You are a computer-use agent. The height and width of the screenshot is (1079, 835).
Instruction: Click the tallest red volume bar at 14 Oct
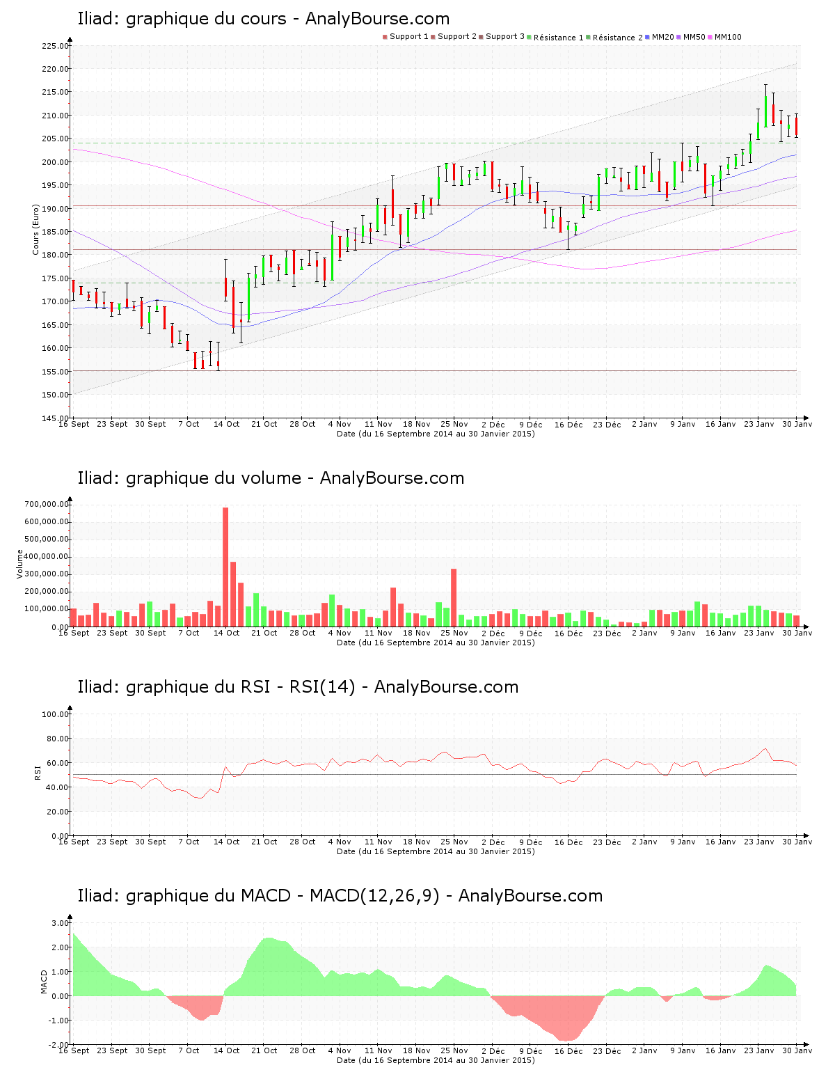[x=225, y=567]
